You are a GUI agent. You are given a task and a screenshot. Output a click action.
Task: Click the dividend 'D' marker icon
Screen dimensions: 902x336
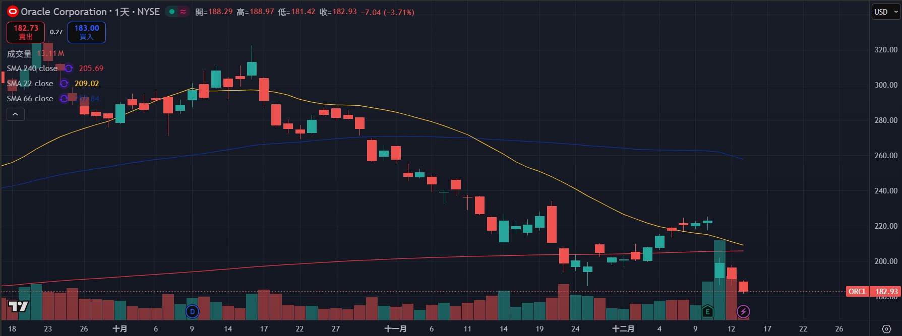[192, 312]
